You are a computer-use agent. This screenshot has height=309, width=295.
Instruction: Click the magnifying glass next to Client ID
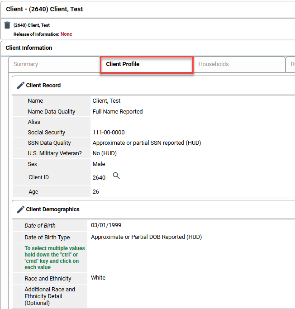[116, 176]
